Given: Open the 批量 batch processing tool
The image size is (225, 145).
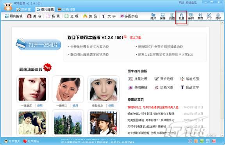Looking at the screenshot, I should point(181,16).
